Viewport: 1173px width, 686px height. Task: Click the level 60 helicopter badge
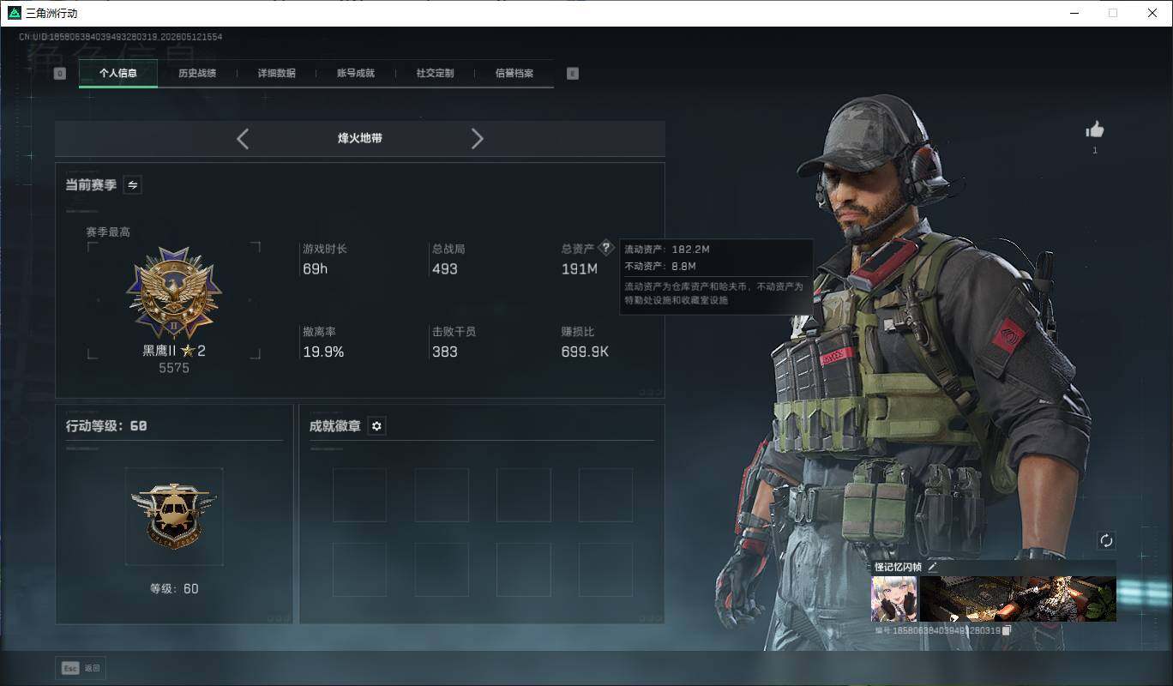click(x=174, y=516)
